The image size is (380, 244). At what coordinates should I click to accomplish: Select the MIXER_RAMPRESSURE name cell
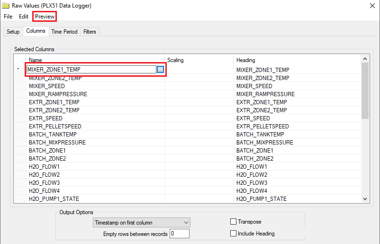point(95,94)
